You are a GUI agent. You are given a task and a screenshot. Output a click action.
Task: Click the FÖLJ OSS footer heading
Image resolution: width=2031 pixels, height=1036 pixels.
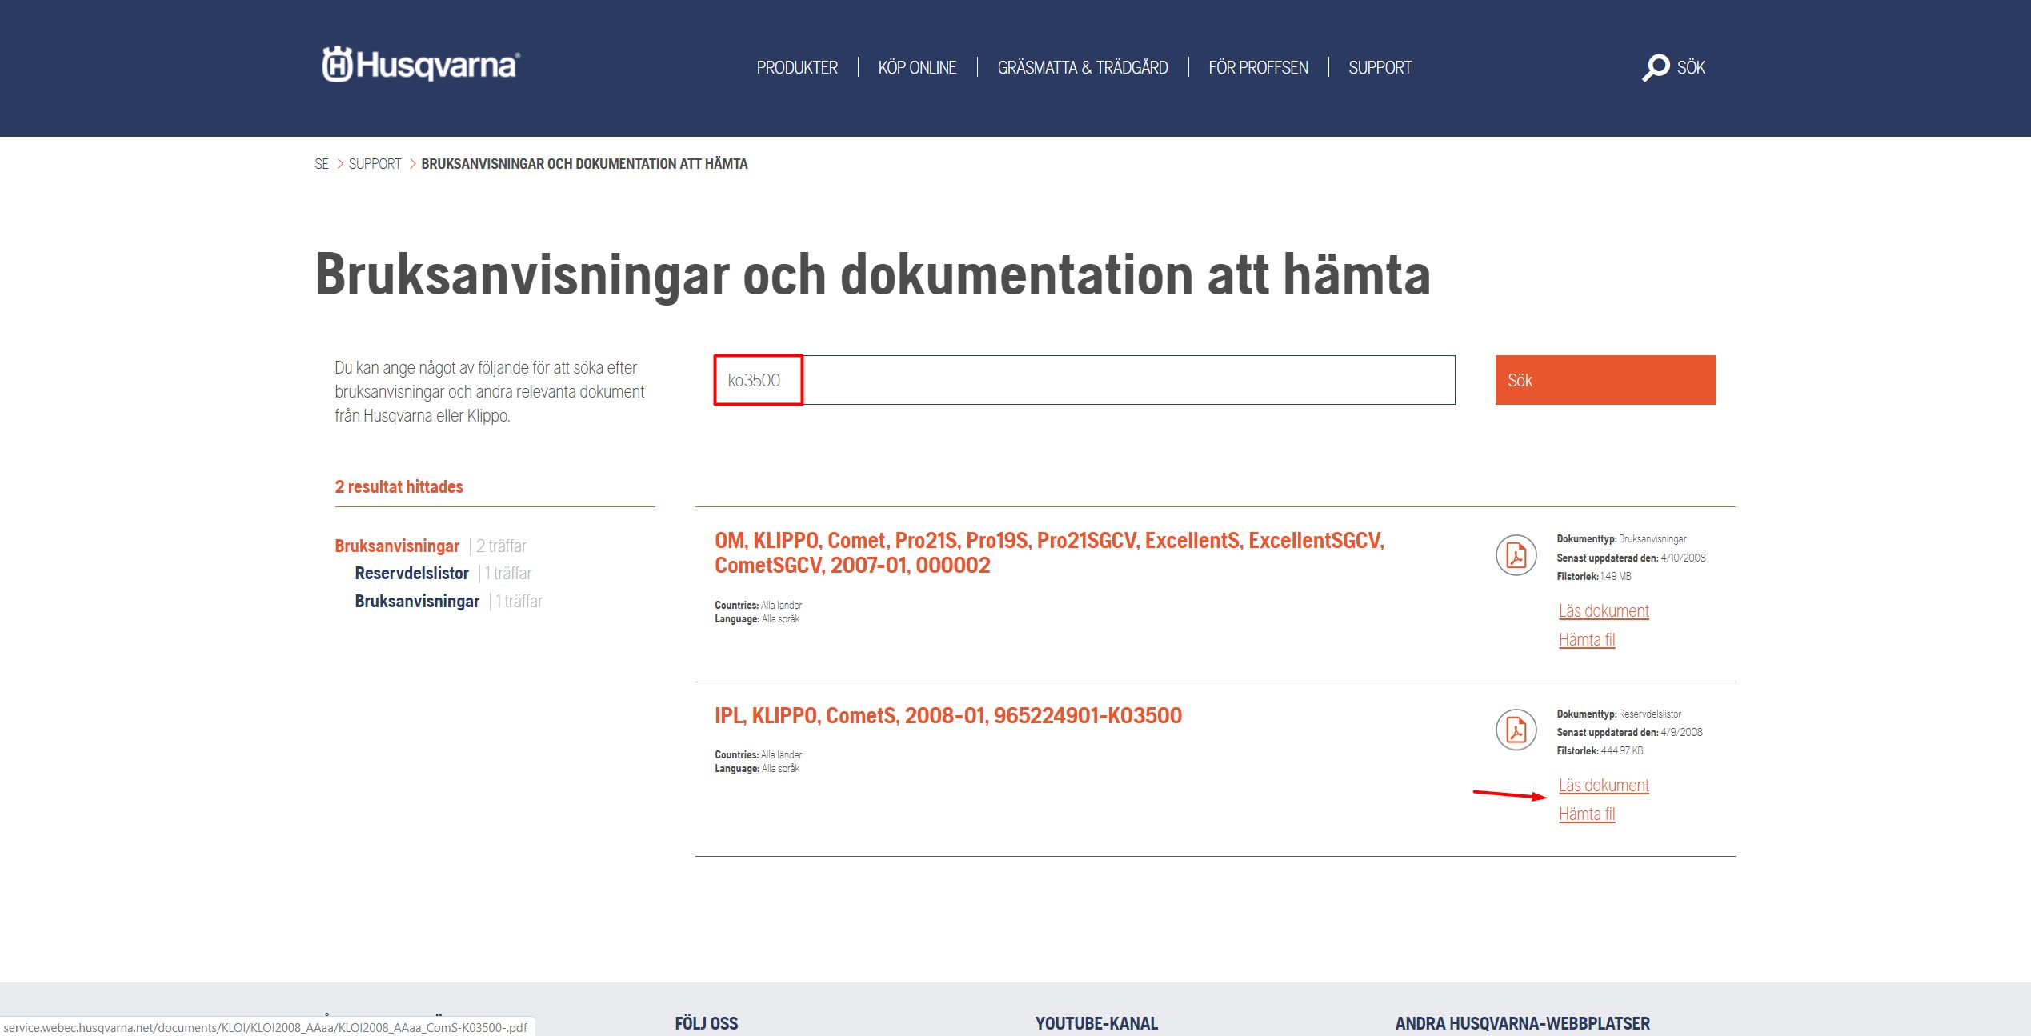[x=706, y=1023]
